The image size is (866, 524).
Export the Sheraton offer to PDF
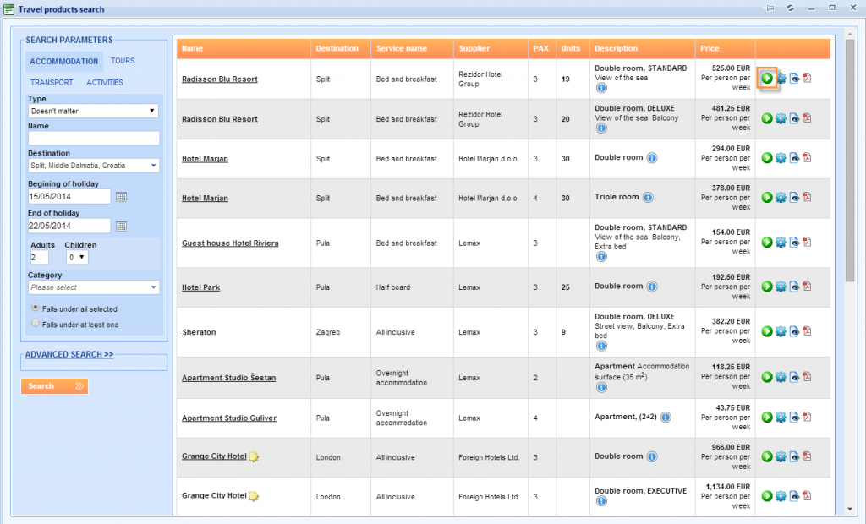tap(807, 331)
